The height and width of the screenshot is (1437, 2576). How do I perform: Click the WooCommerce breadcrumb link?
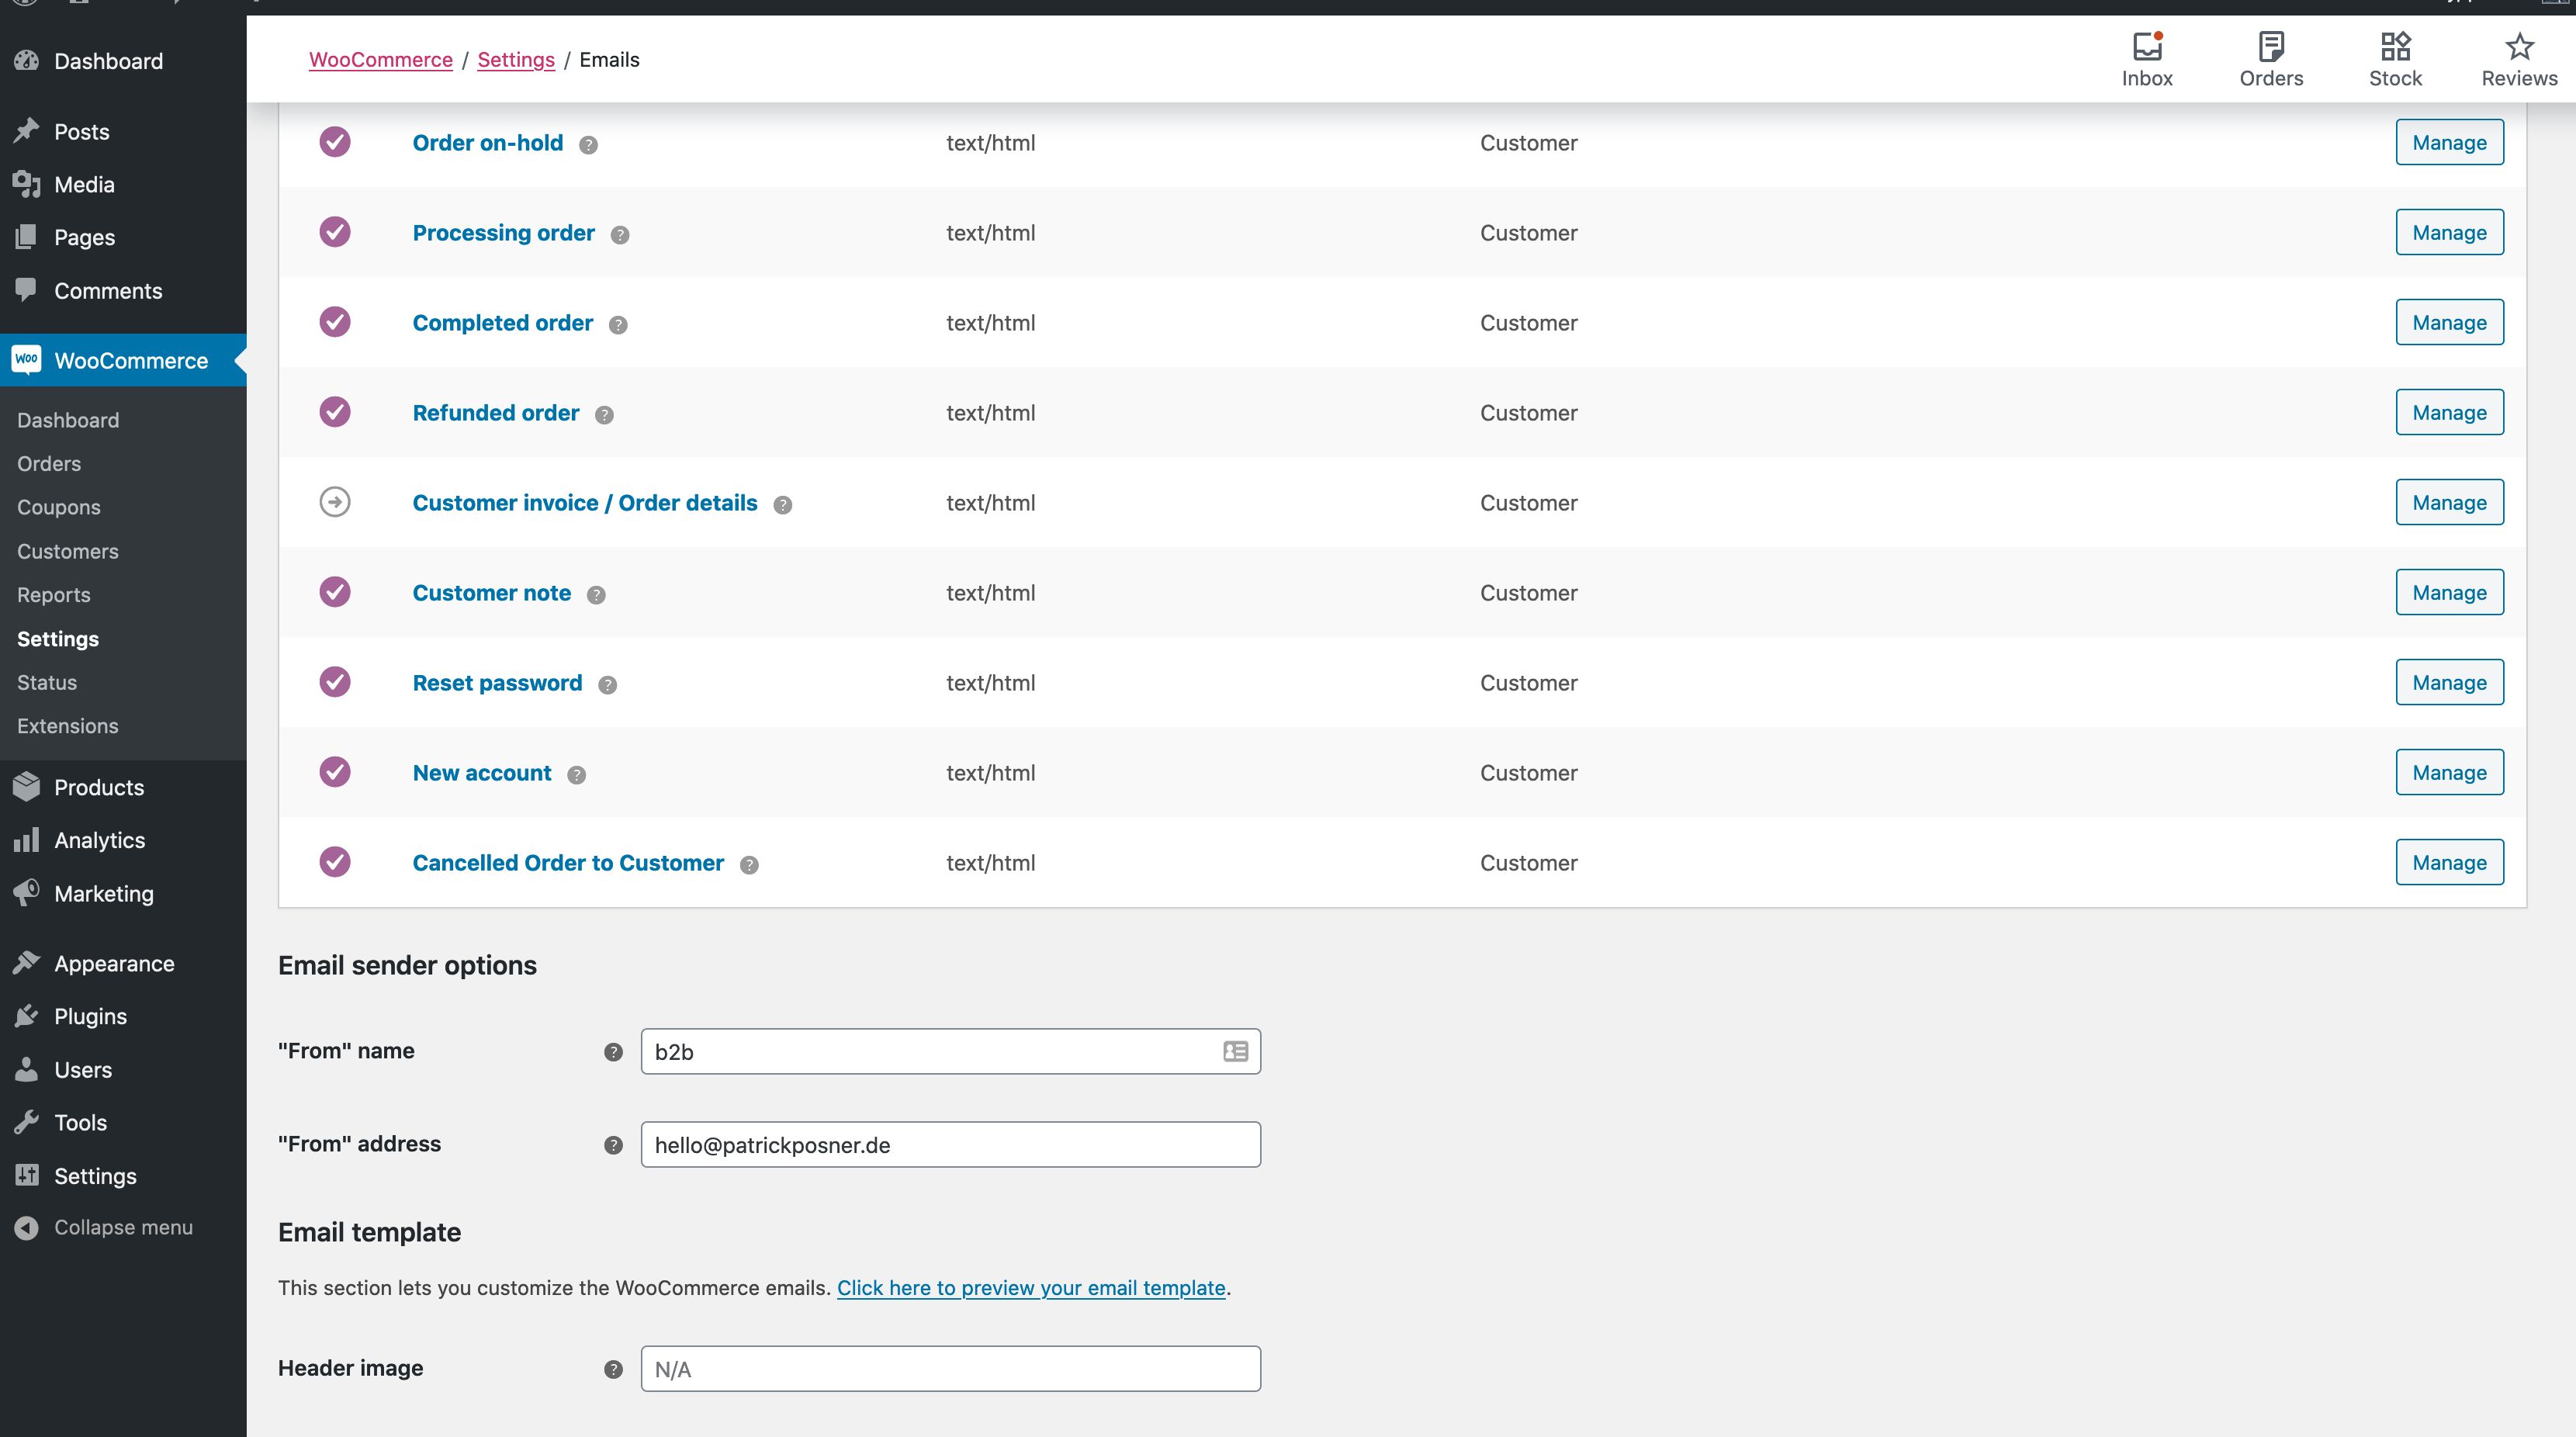click(381, 60)
